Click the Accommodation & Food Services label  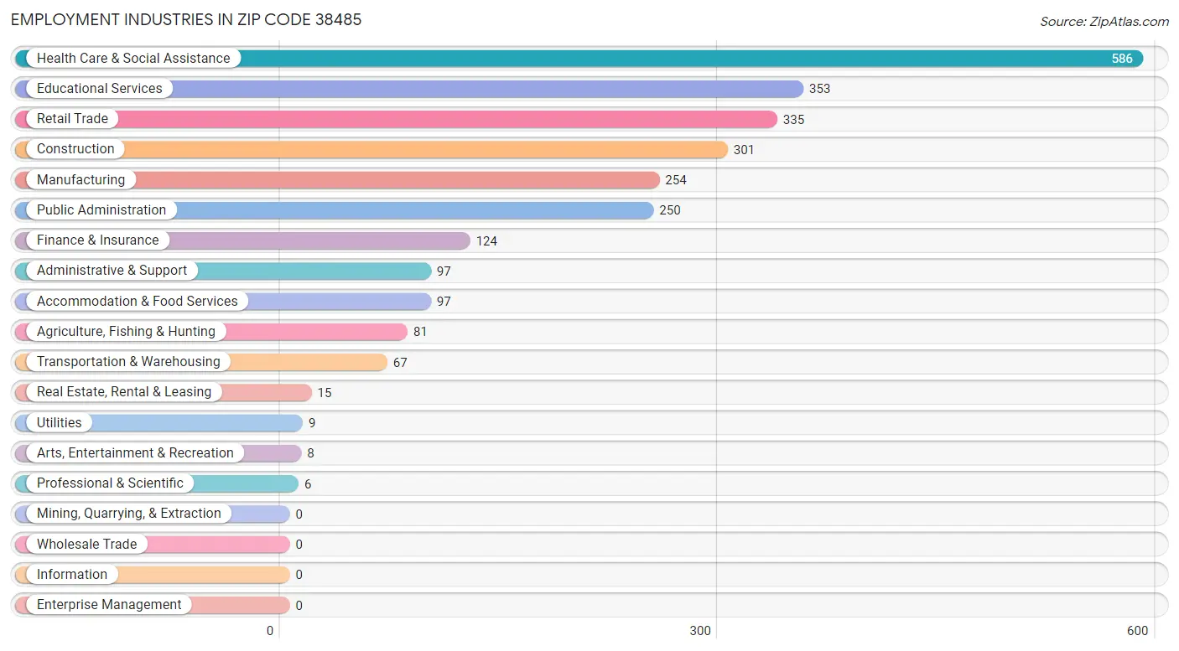click(138, 302)
